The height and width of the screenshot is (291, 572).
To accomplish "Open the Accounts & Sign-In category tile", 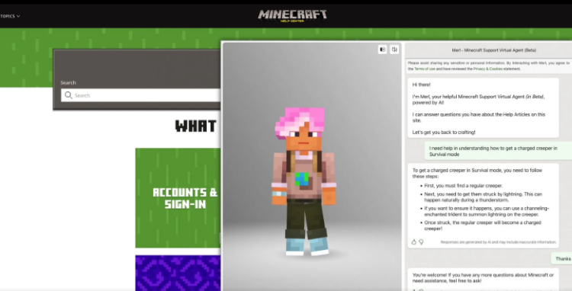I will [178, 198].
